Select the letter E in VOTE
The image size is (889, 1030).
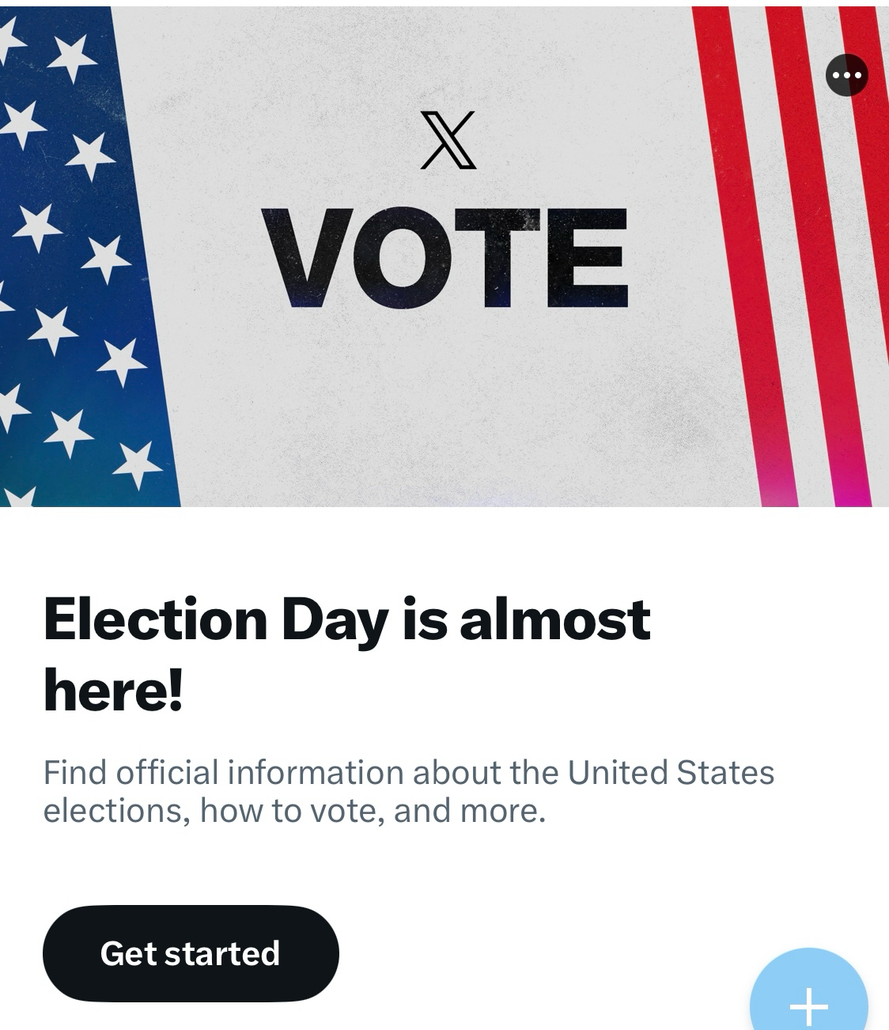587,258
